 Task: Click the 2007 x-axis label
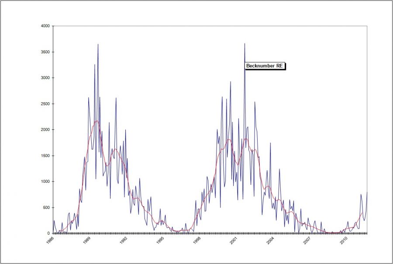307,240
